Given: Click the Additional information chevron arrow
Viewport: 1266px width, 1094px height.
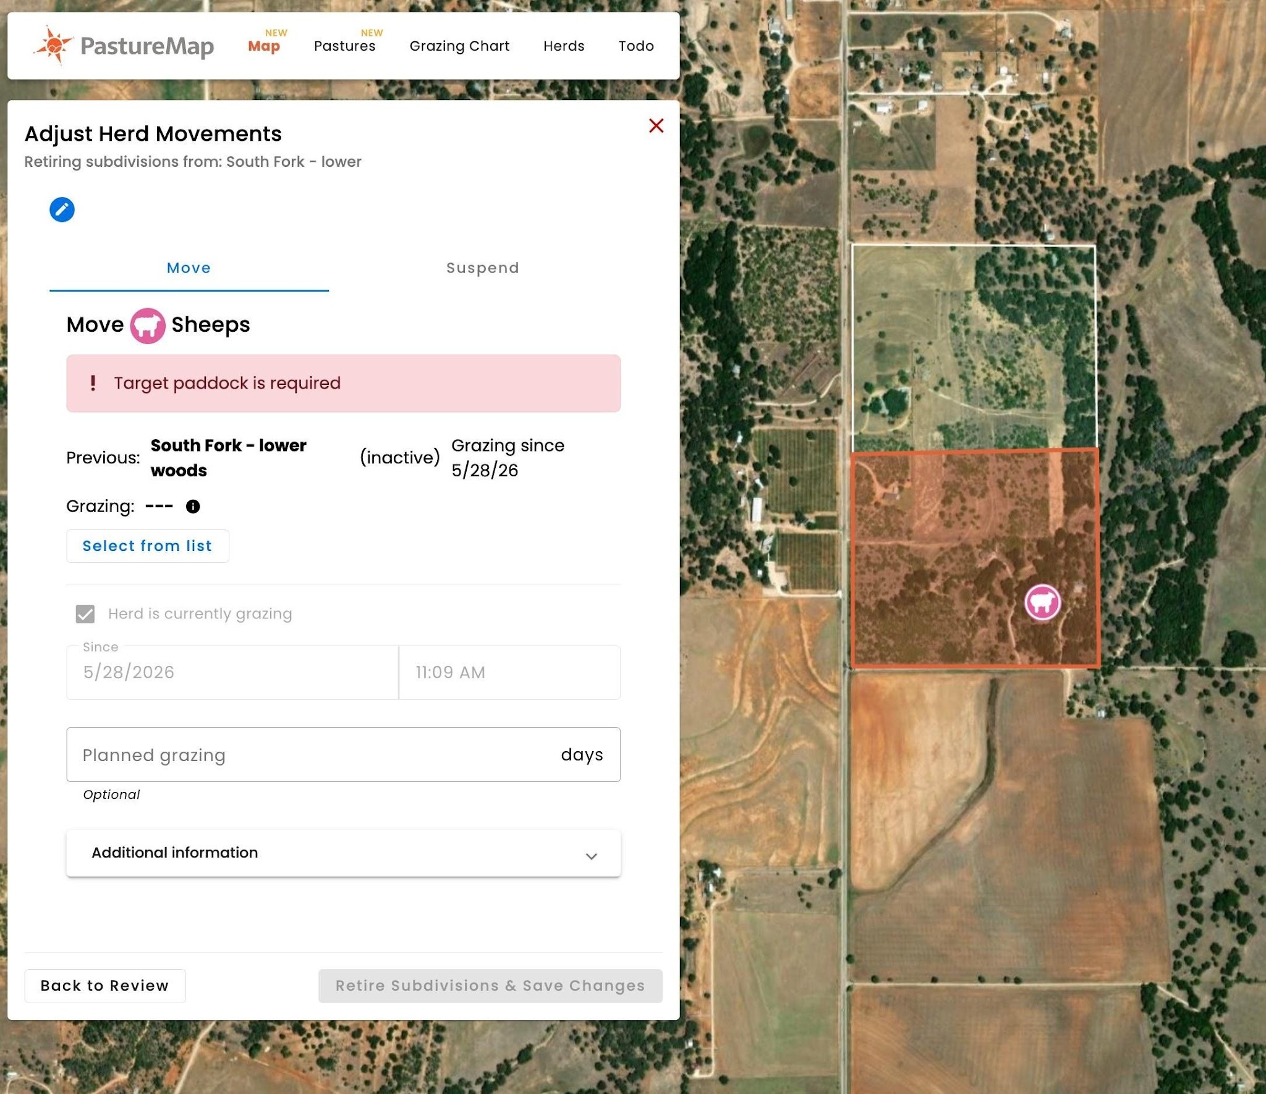Looking at the screenshot, I should point(591,856).
